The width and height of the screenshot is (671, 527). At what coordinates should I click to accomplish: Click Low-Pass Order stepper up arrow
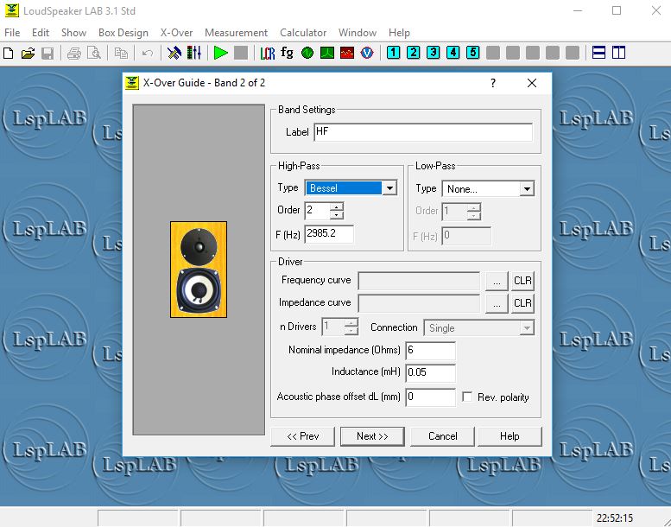[x=474, y=207]
